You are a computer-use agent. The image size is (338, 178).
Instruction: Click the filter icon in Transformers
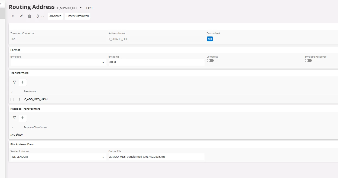pos(14,82)
